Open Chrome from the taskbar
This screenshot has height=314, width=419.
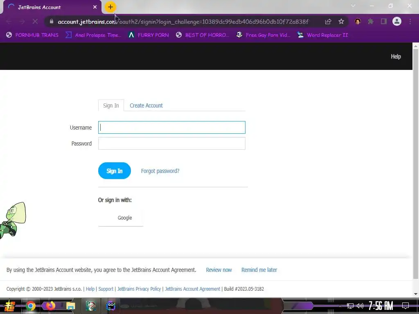point(30,306)
